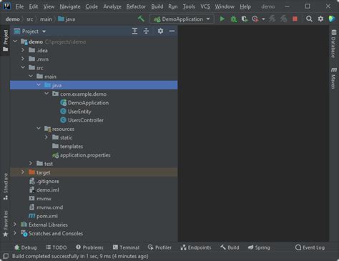Expand the static folder
339x261 pixels.
46,137
